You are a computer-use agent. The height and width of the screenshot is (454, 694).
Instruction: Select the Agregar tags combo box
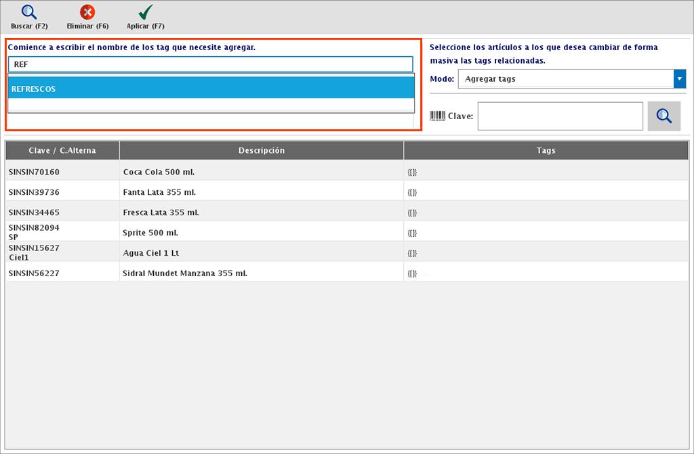pos(566,79)
